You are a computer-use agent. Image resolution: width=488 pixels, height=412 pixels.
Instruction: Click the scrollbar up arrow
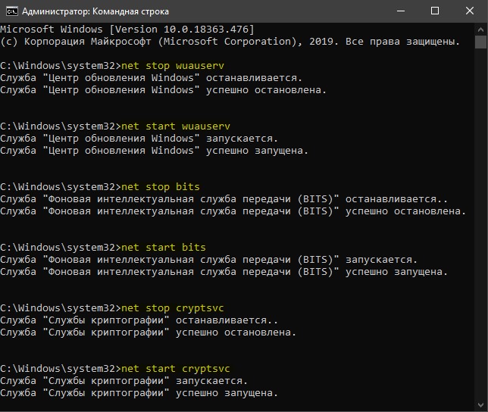coord(480,30)
